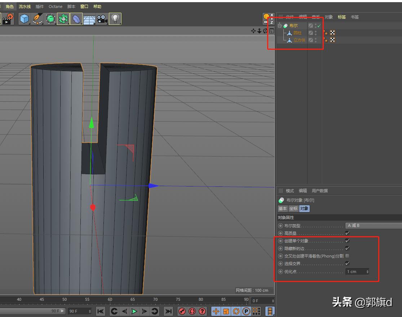Image resolution: width=402 pixels, height=317 pixels.
Task: Toggle the viewport layout maximize icon
Action: pyautogui.click(x=271, y=31)
